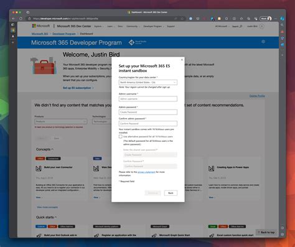
Task: Click rocket icon for Register an application
Action: pos(96,236)
